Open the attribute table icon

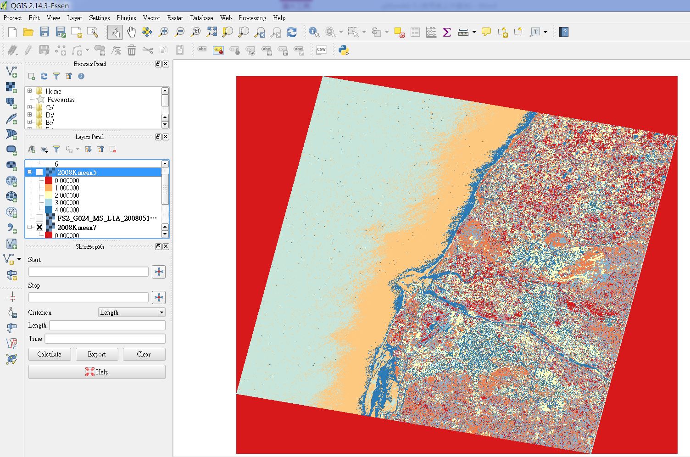tap(415, 32)
